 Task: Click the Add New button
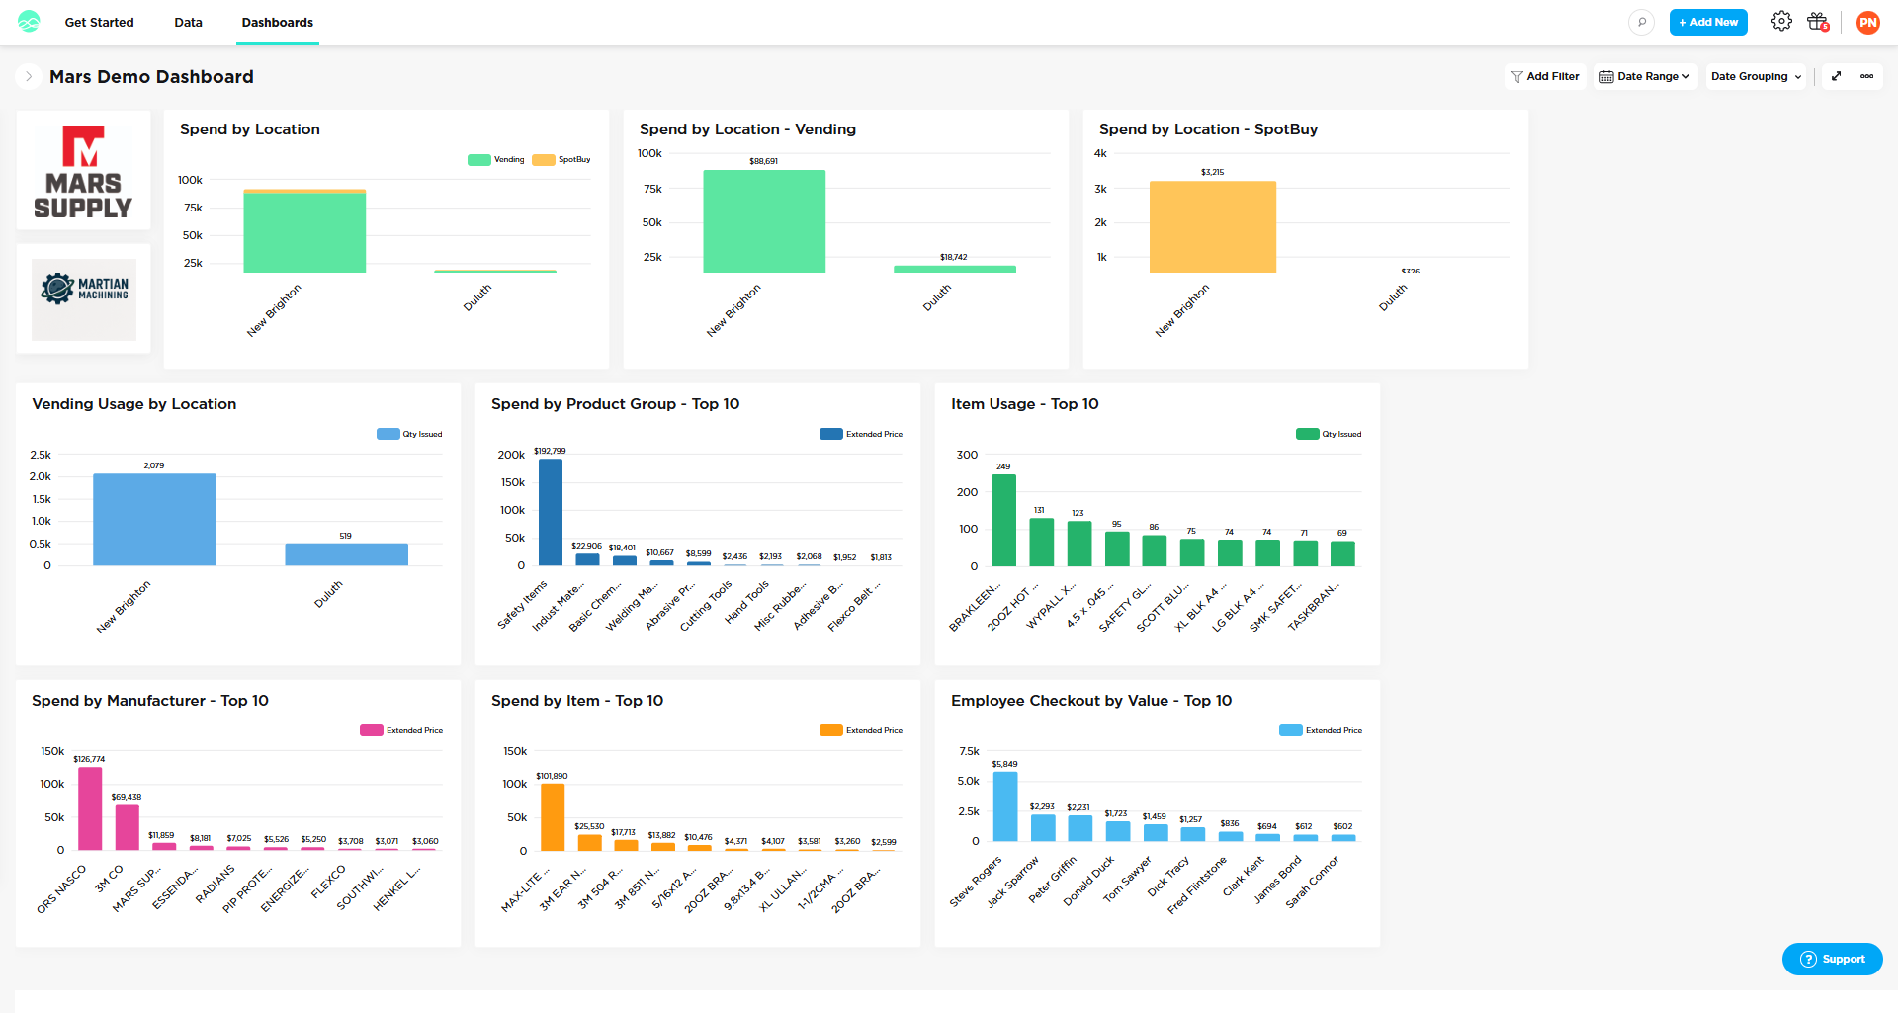click(1708, 22)
